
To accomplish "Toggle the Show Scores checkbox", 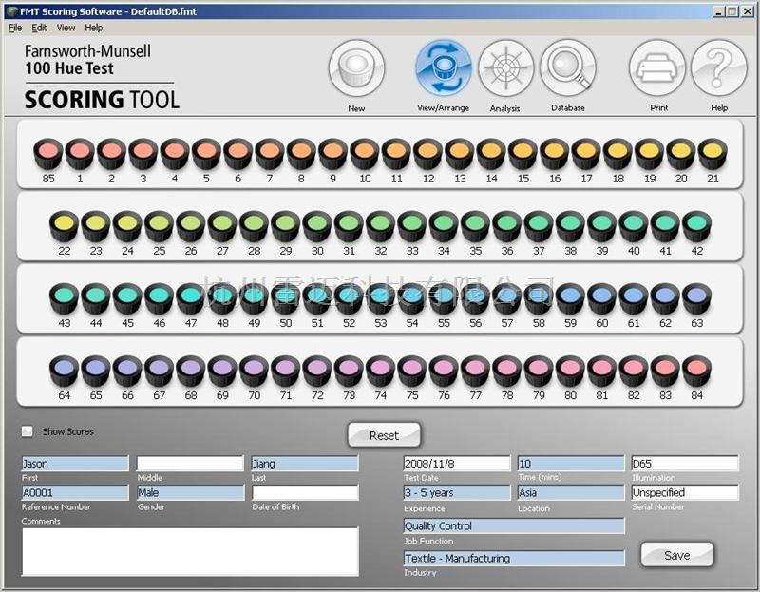I will [x=28, y=431].
